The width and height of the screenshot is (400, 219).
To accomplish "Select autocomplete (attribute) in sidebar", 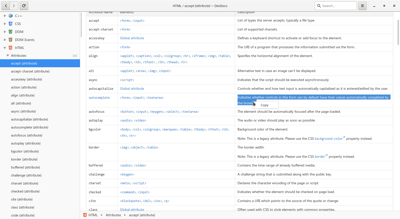I will (x=40, y=127).
